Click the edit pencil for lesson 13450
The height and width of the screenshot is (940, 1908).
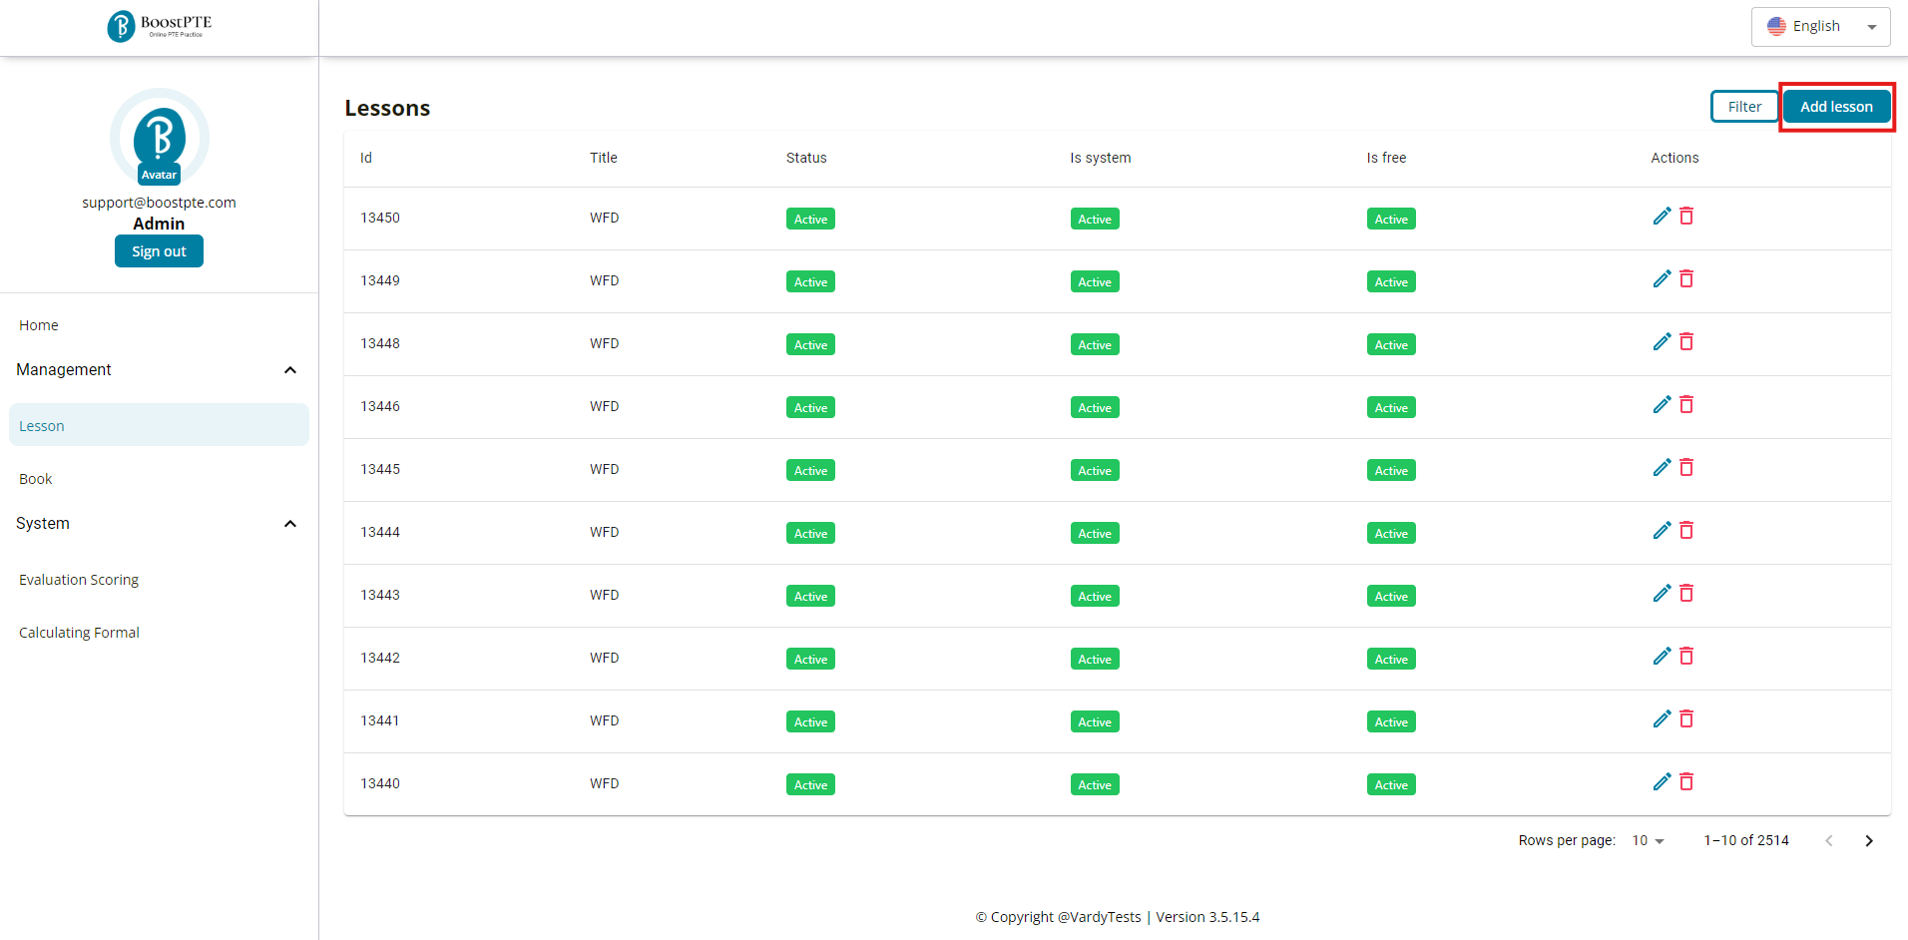1662,217
